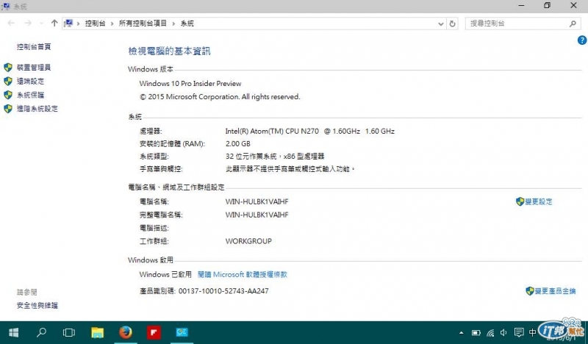Open the address bar history dropdown

[x=440, y=24]
